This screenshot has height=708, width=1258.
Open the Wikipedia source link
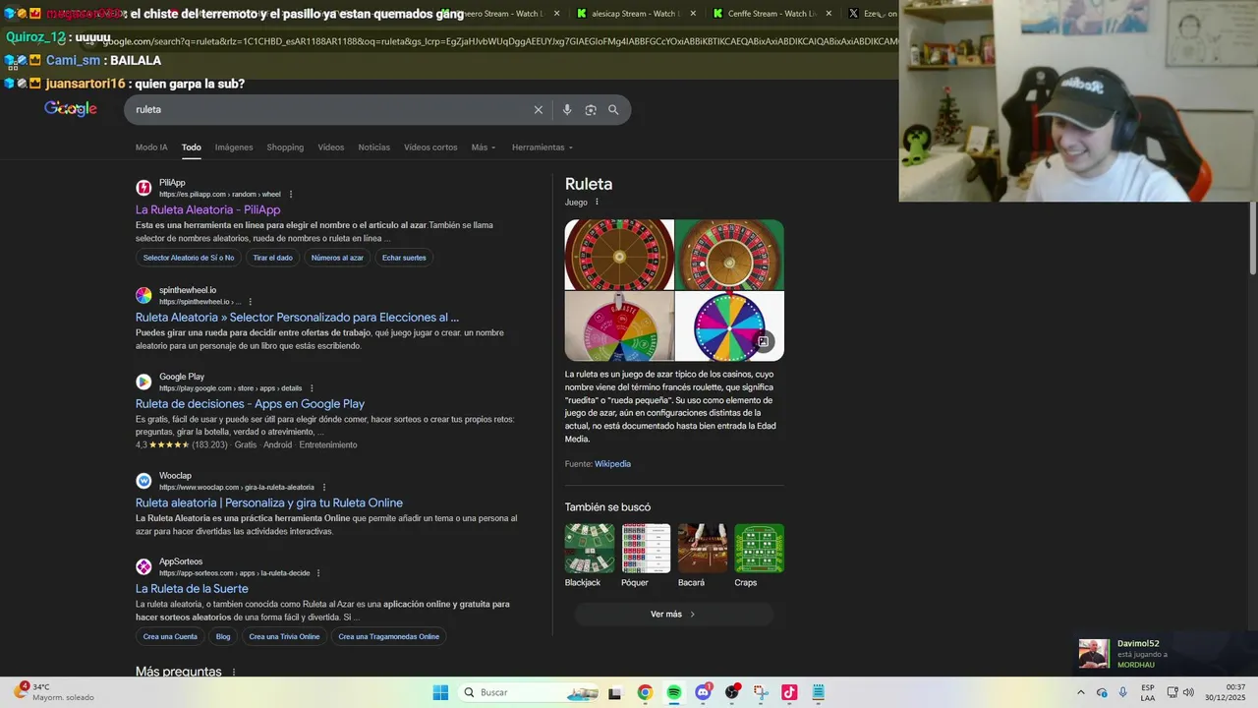(612, 464)
